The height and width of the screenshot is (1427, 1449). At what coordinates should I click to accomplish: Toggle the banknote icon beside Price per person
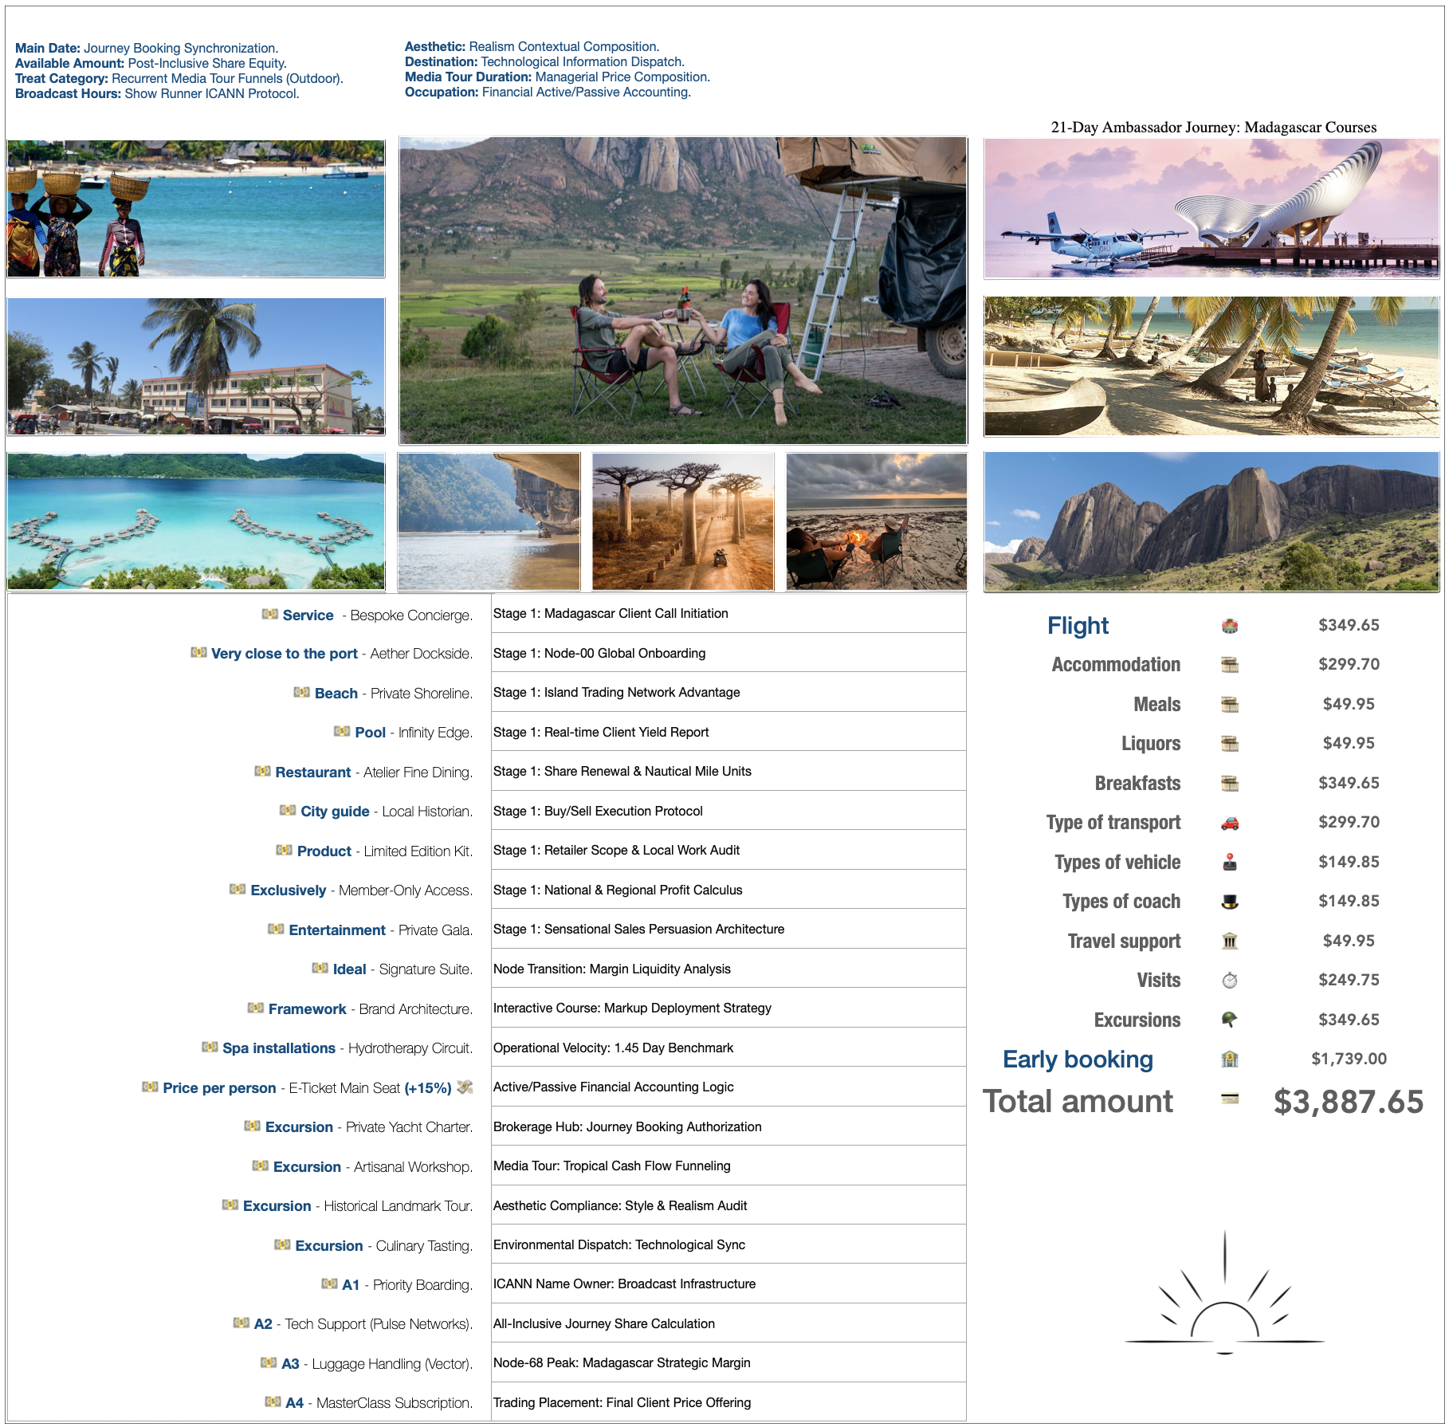[150, 1087]
